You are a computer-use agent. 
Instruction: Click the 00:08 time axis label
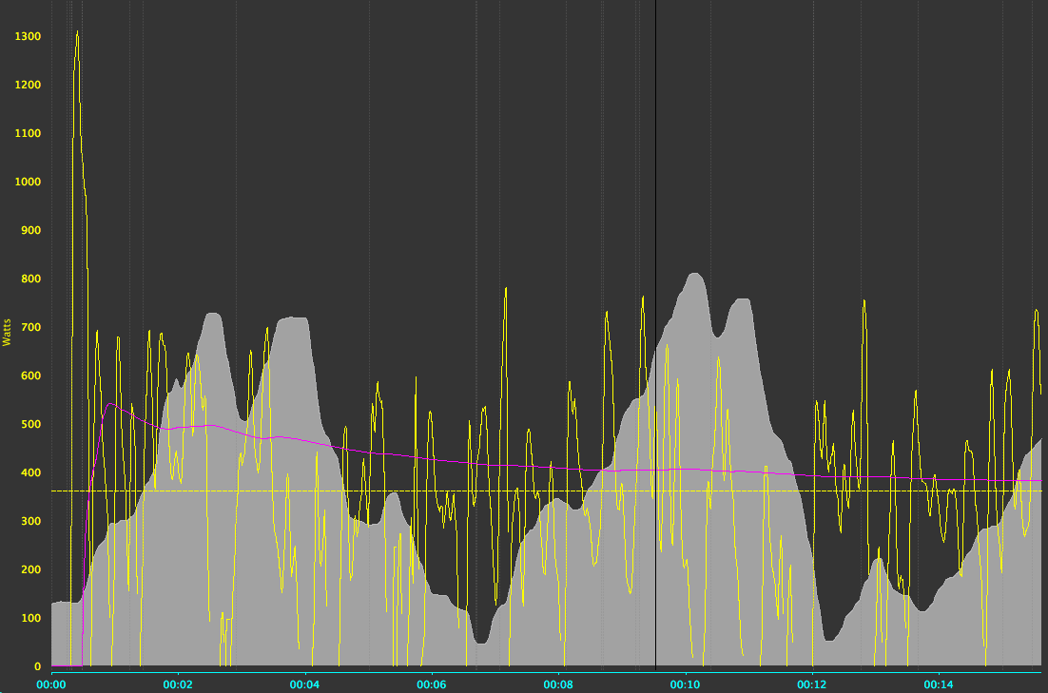558,683
